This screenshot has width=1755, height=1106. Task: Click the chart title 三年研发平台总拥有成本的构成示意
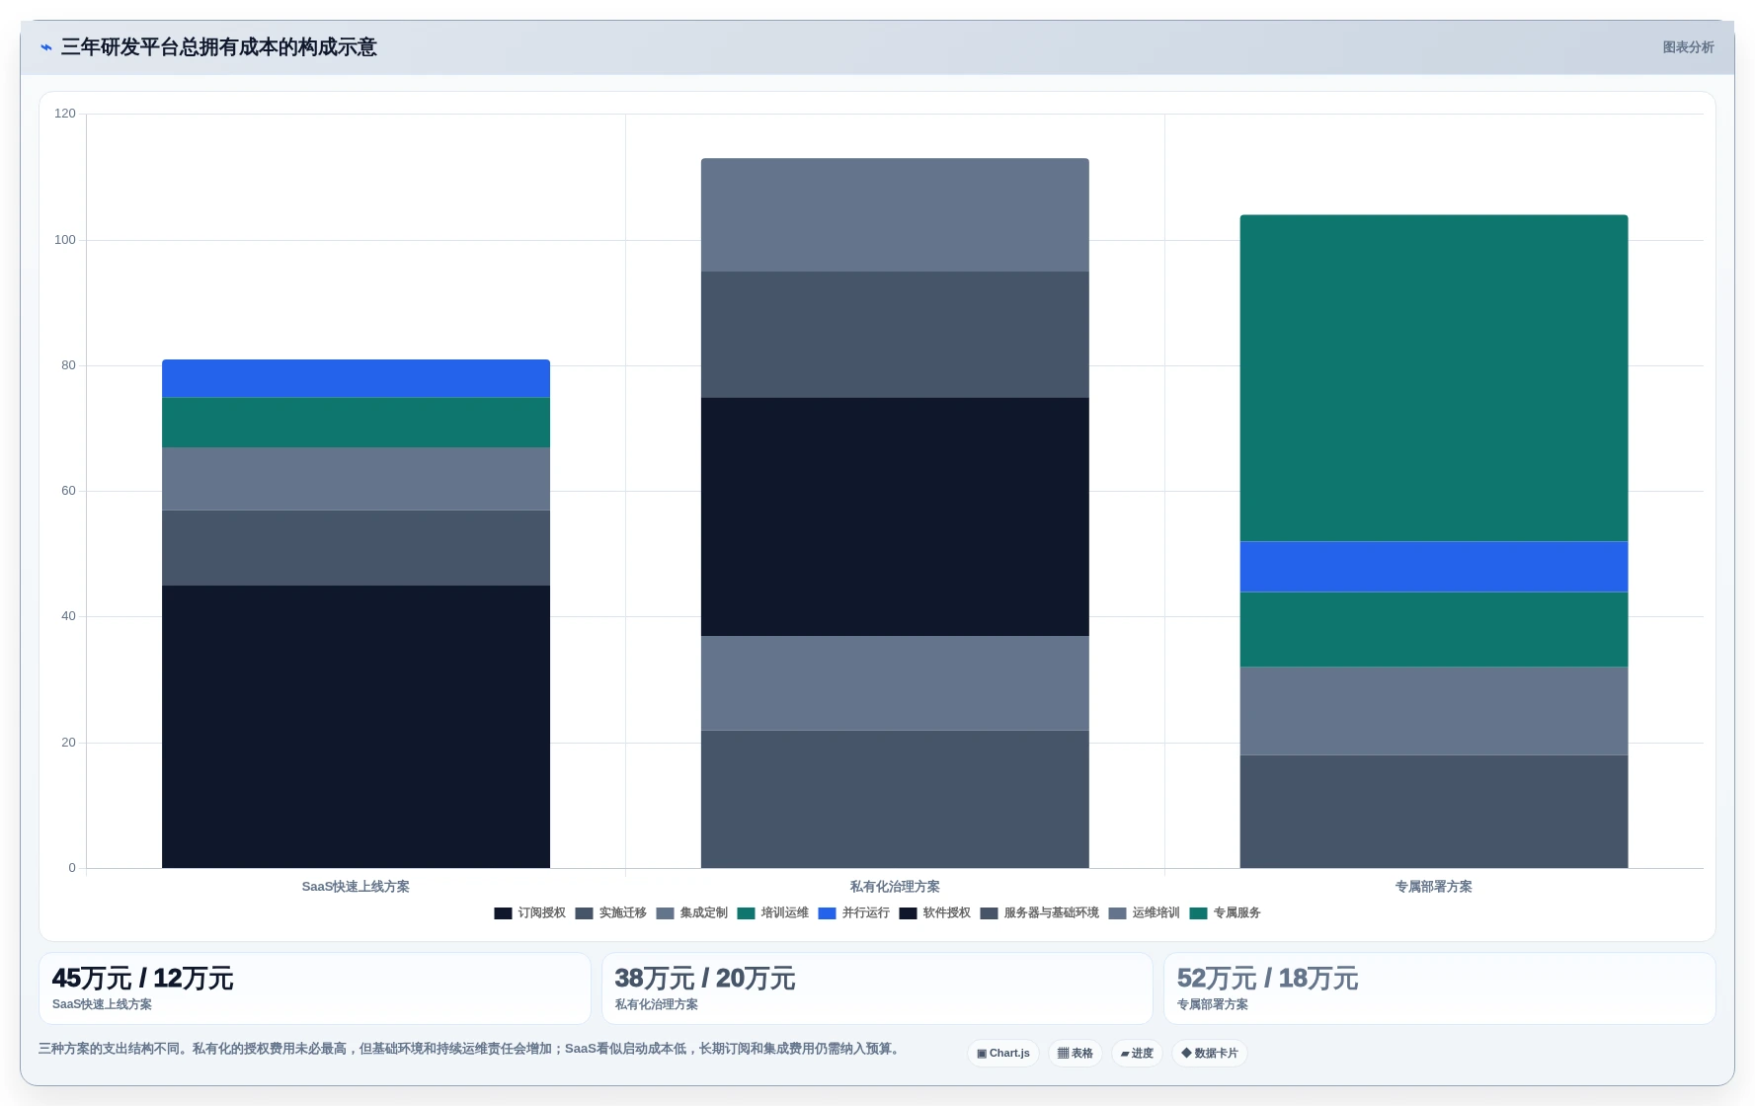[219, 47]
